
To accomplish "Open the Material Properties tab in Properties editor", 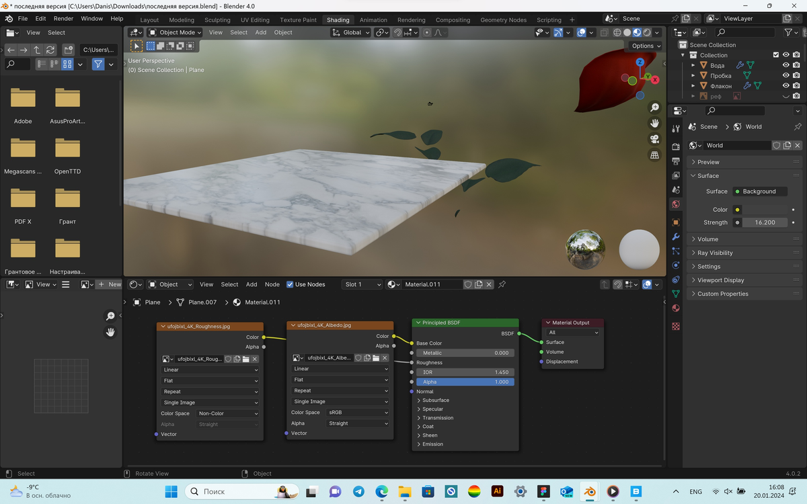I will 676,307.
